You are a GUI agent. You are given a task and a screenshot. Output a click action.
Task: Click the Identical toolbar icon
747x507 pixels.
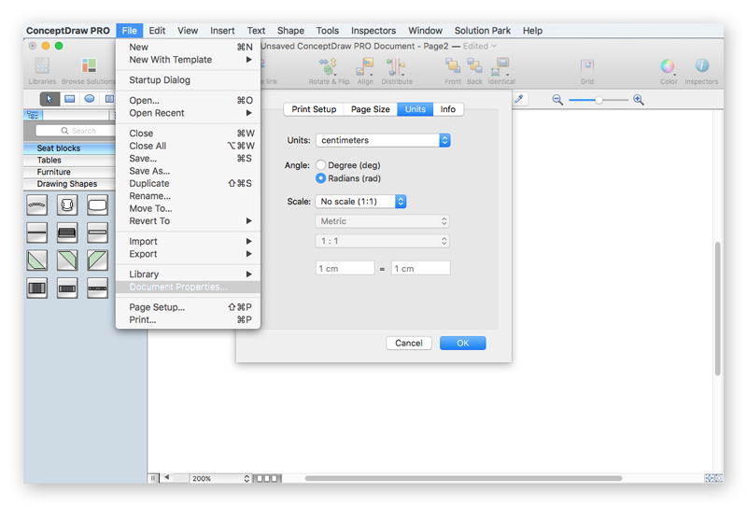click(x=500, y=66)
